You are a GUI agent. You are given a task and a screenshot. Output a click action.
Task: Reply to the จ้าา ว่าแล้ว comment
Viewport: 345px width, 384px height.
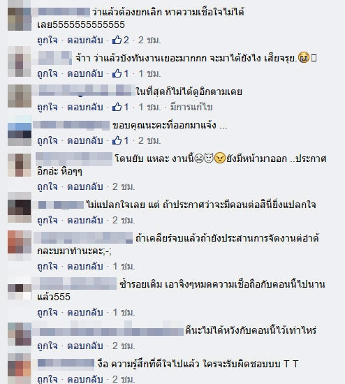pyautogui.click(x=85, y=73)
